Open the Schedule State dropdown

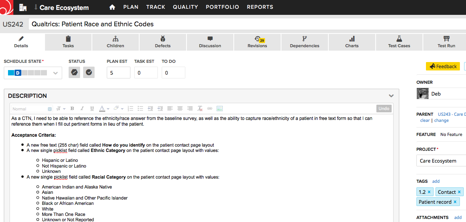33,73
